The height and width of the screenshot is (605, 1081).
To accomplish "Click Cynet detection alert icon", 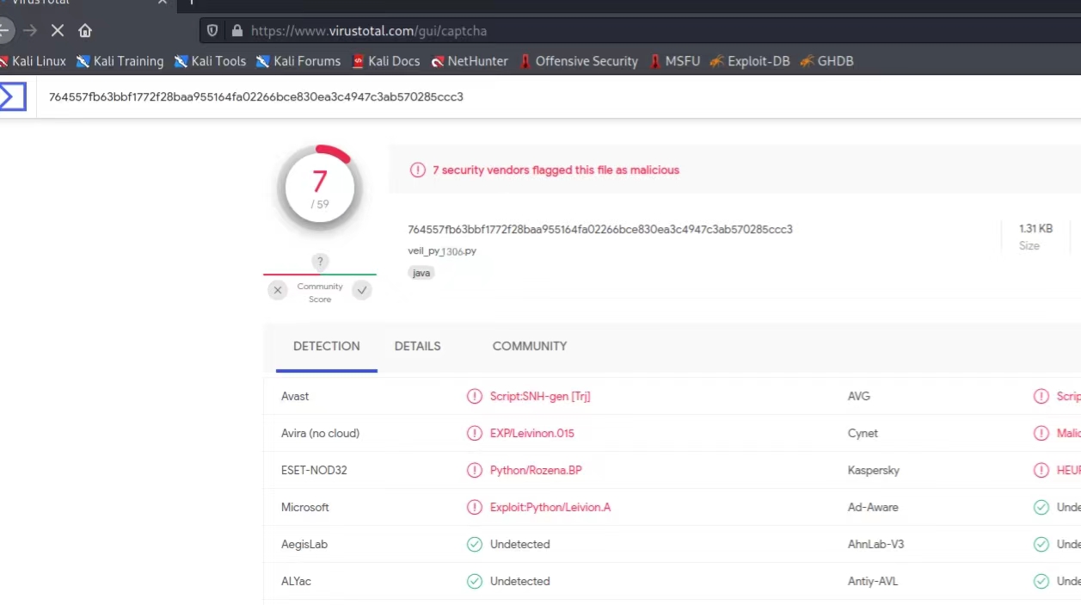I will point(1041,433).
